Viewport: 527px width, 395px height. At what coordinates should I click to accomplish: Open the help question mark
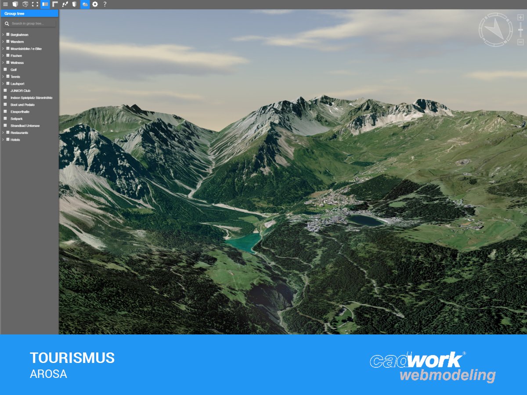[x=105, y=4]
